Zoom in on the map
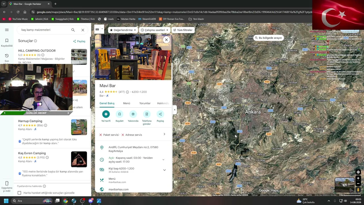364x205 pixels. [358, 179]
